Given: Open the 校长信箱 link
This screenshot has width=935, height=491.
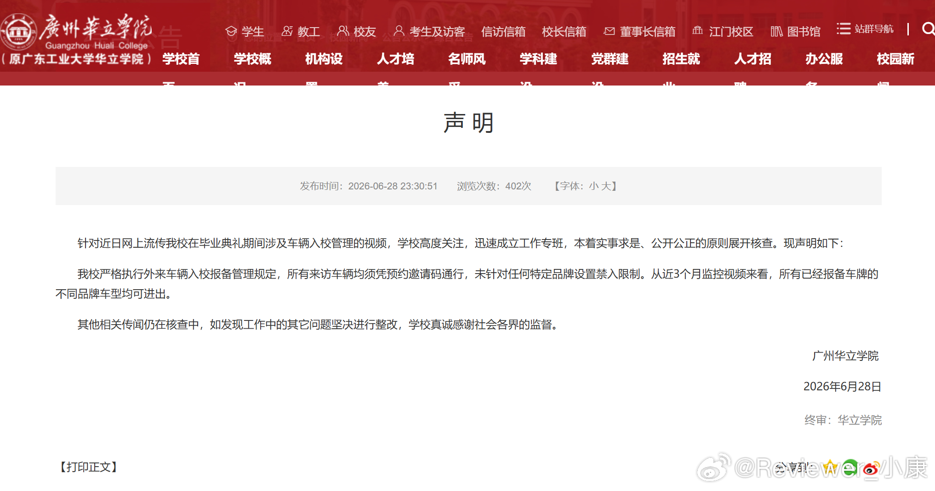Looking at the screenshot, I should point(564,32).
